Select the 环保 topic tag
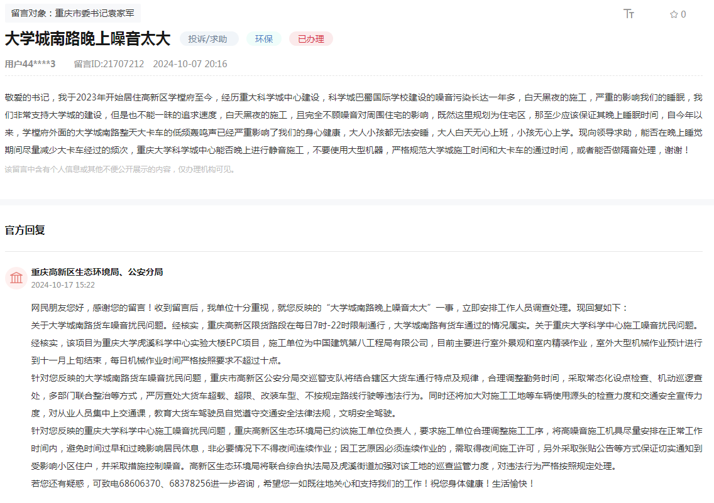The height and width of the screenshot is (503, 714). pyautogui.click(x=263, y=38)
